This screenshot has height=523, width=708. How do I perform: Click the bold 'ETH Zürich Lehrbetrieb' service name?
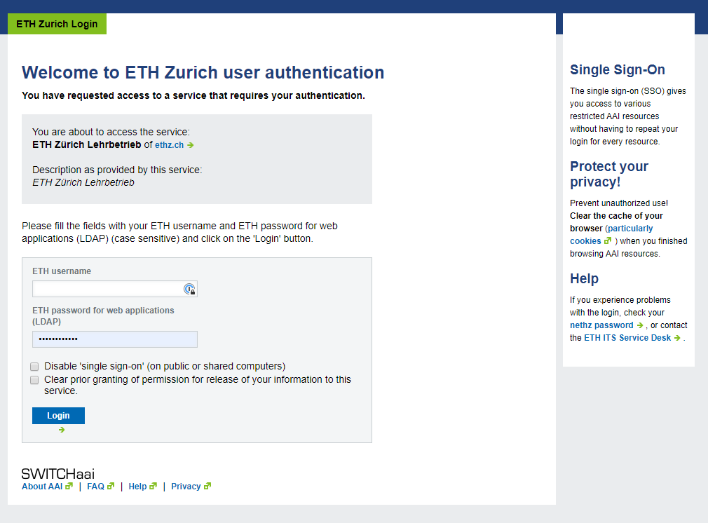point(87,145)
